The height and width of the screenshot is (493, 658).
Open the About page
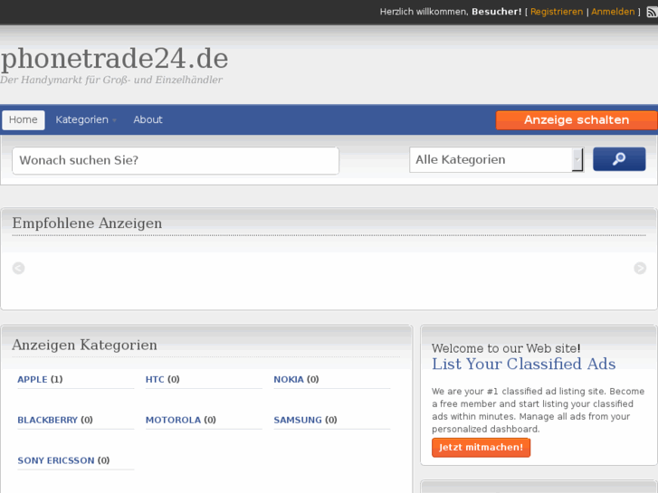[148, 119]
